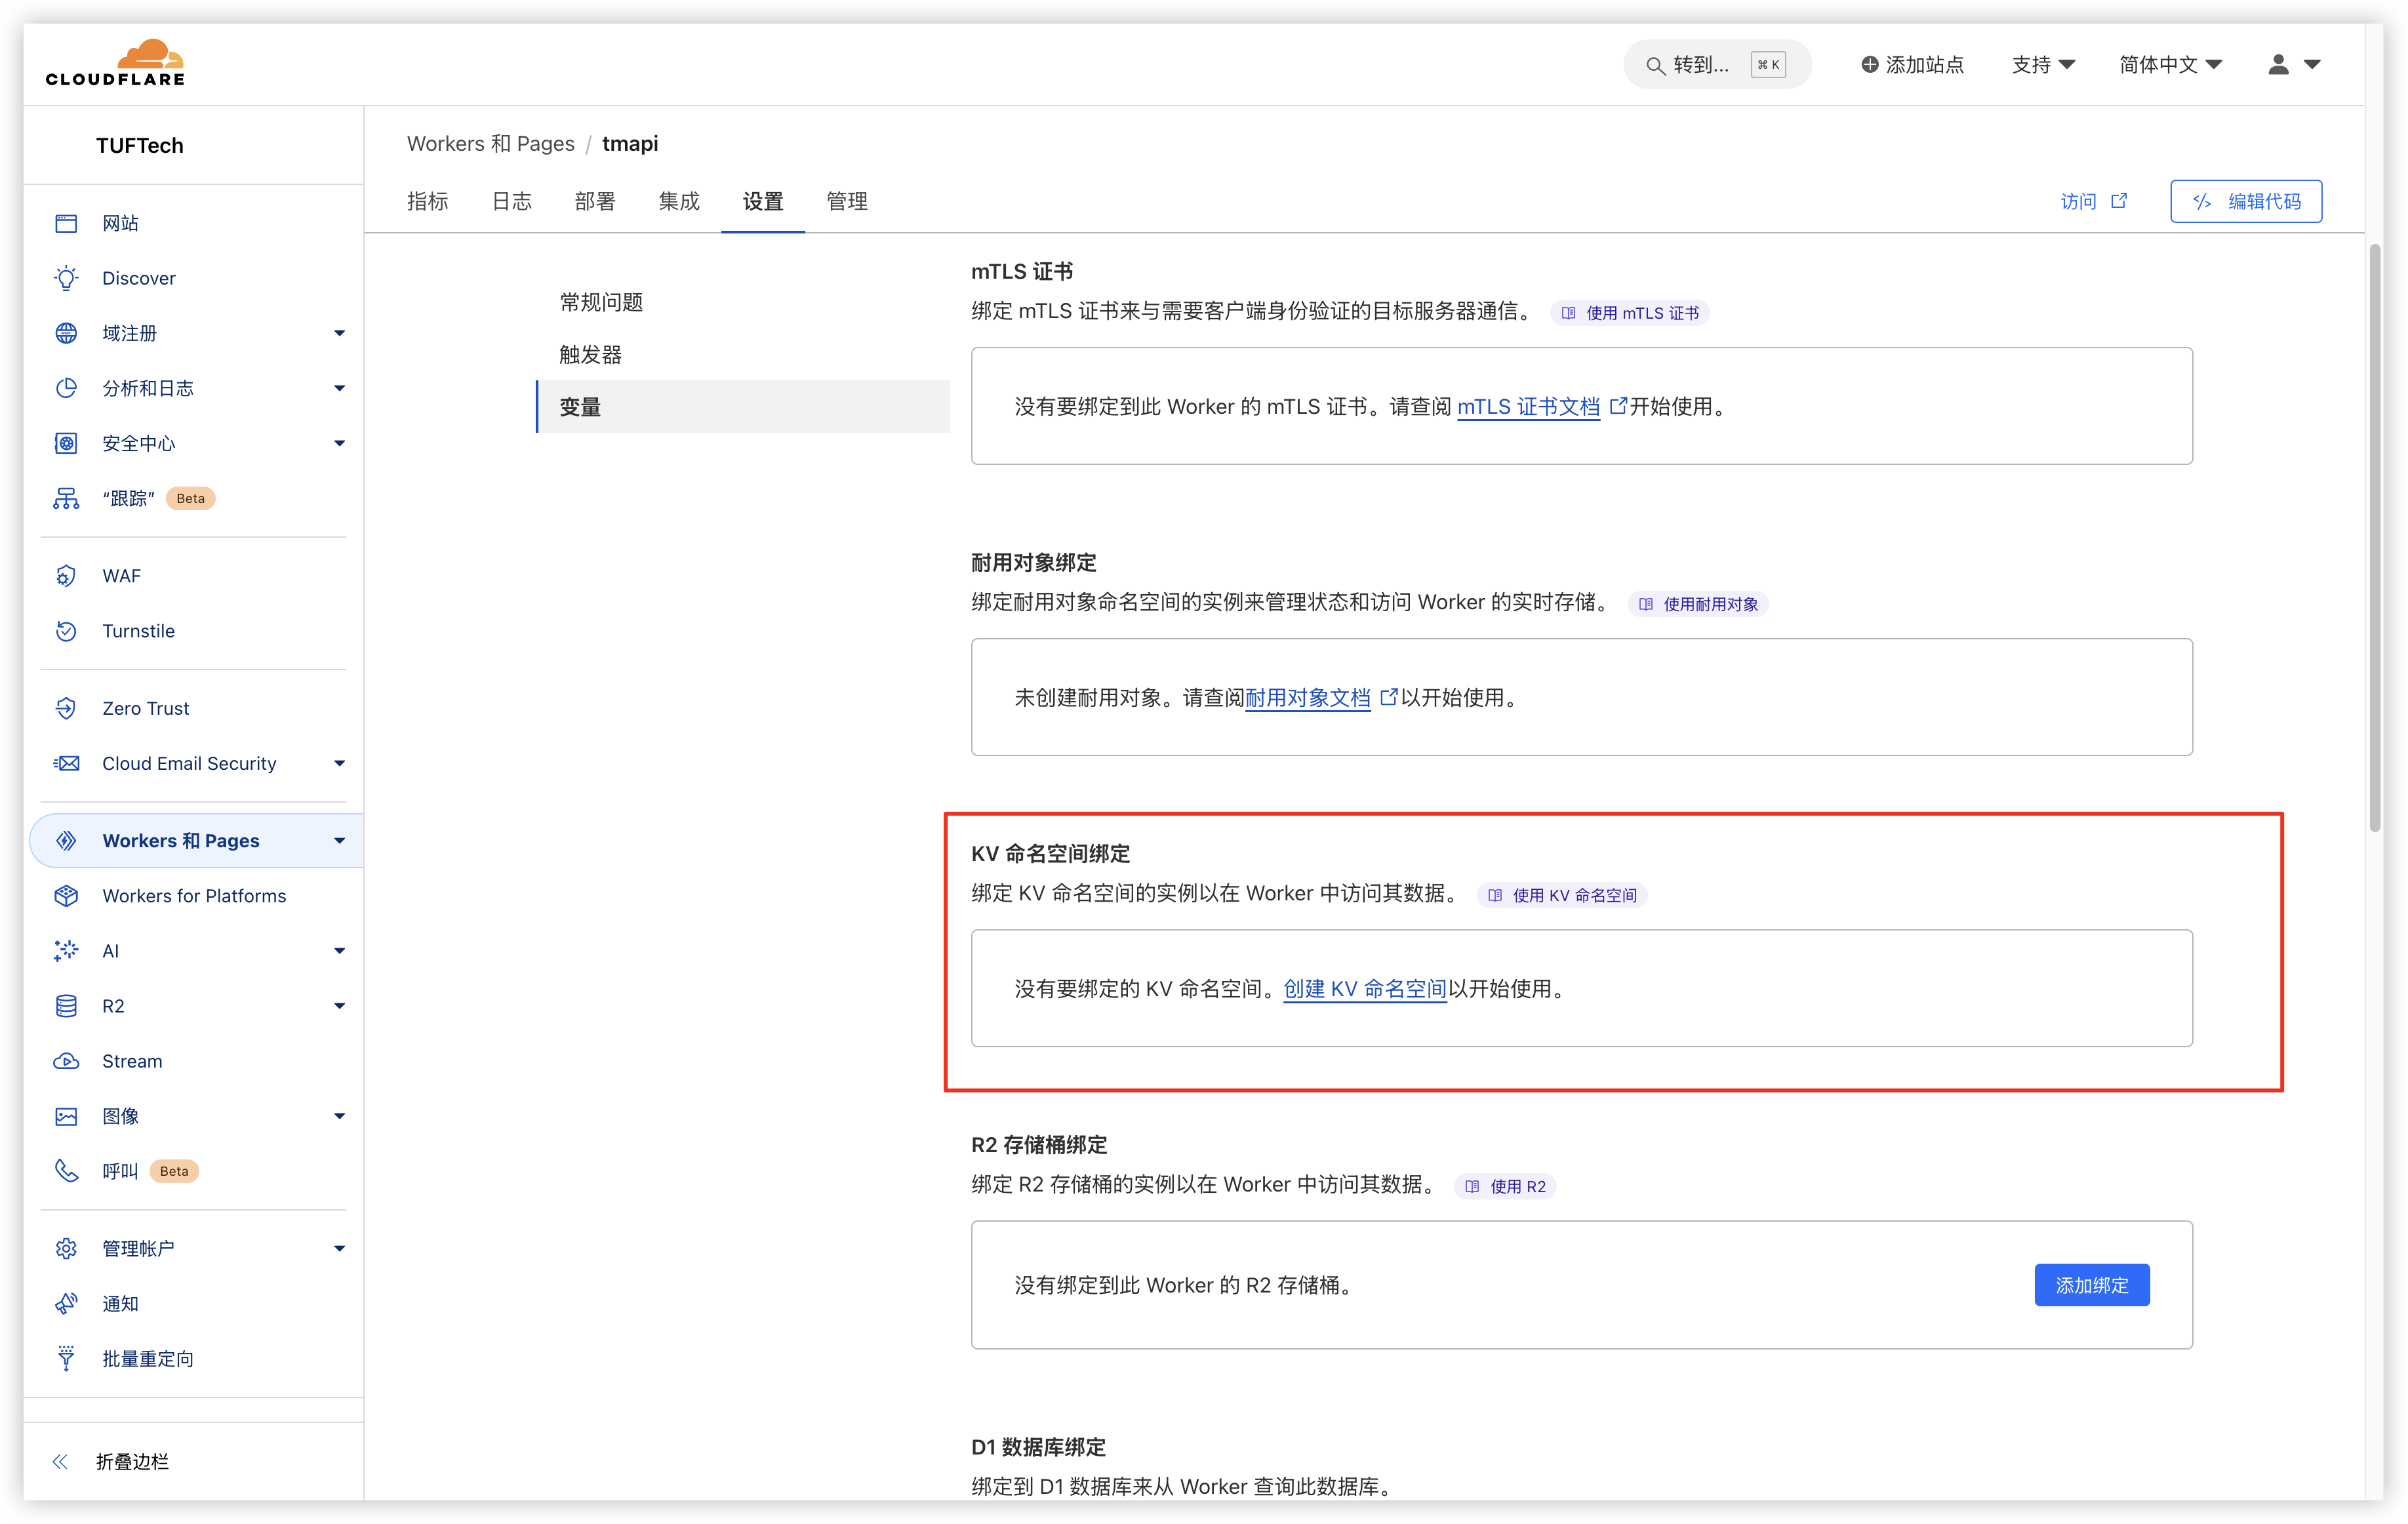
Task: Open the Turnstile sidebar icon
Action: pyautogui.click(x=66, y=631)
